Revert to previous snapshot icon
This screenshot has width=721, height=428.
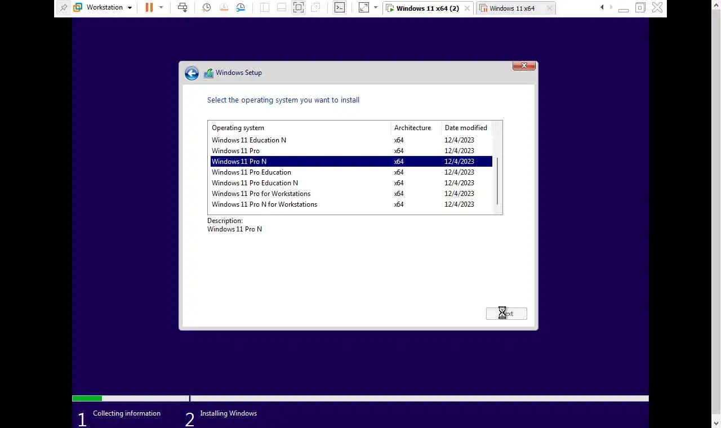pos(224,8)
